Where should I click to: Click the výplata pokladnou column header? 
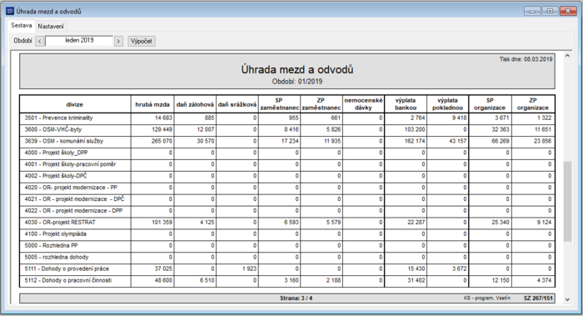click(x=448, y=104)
